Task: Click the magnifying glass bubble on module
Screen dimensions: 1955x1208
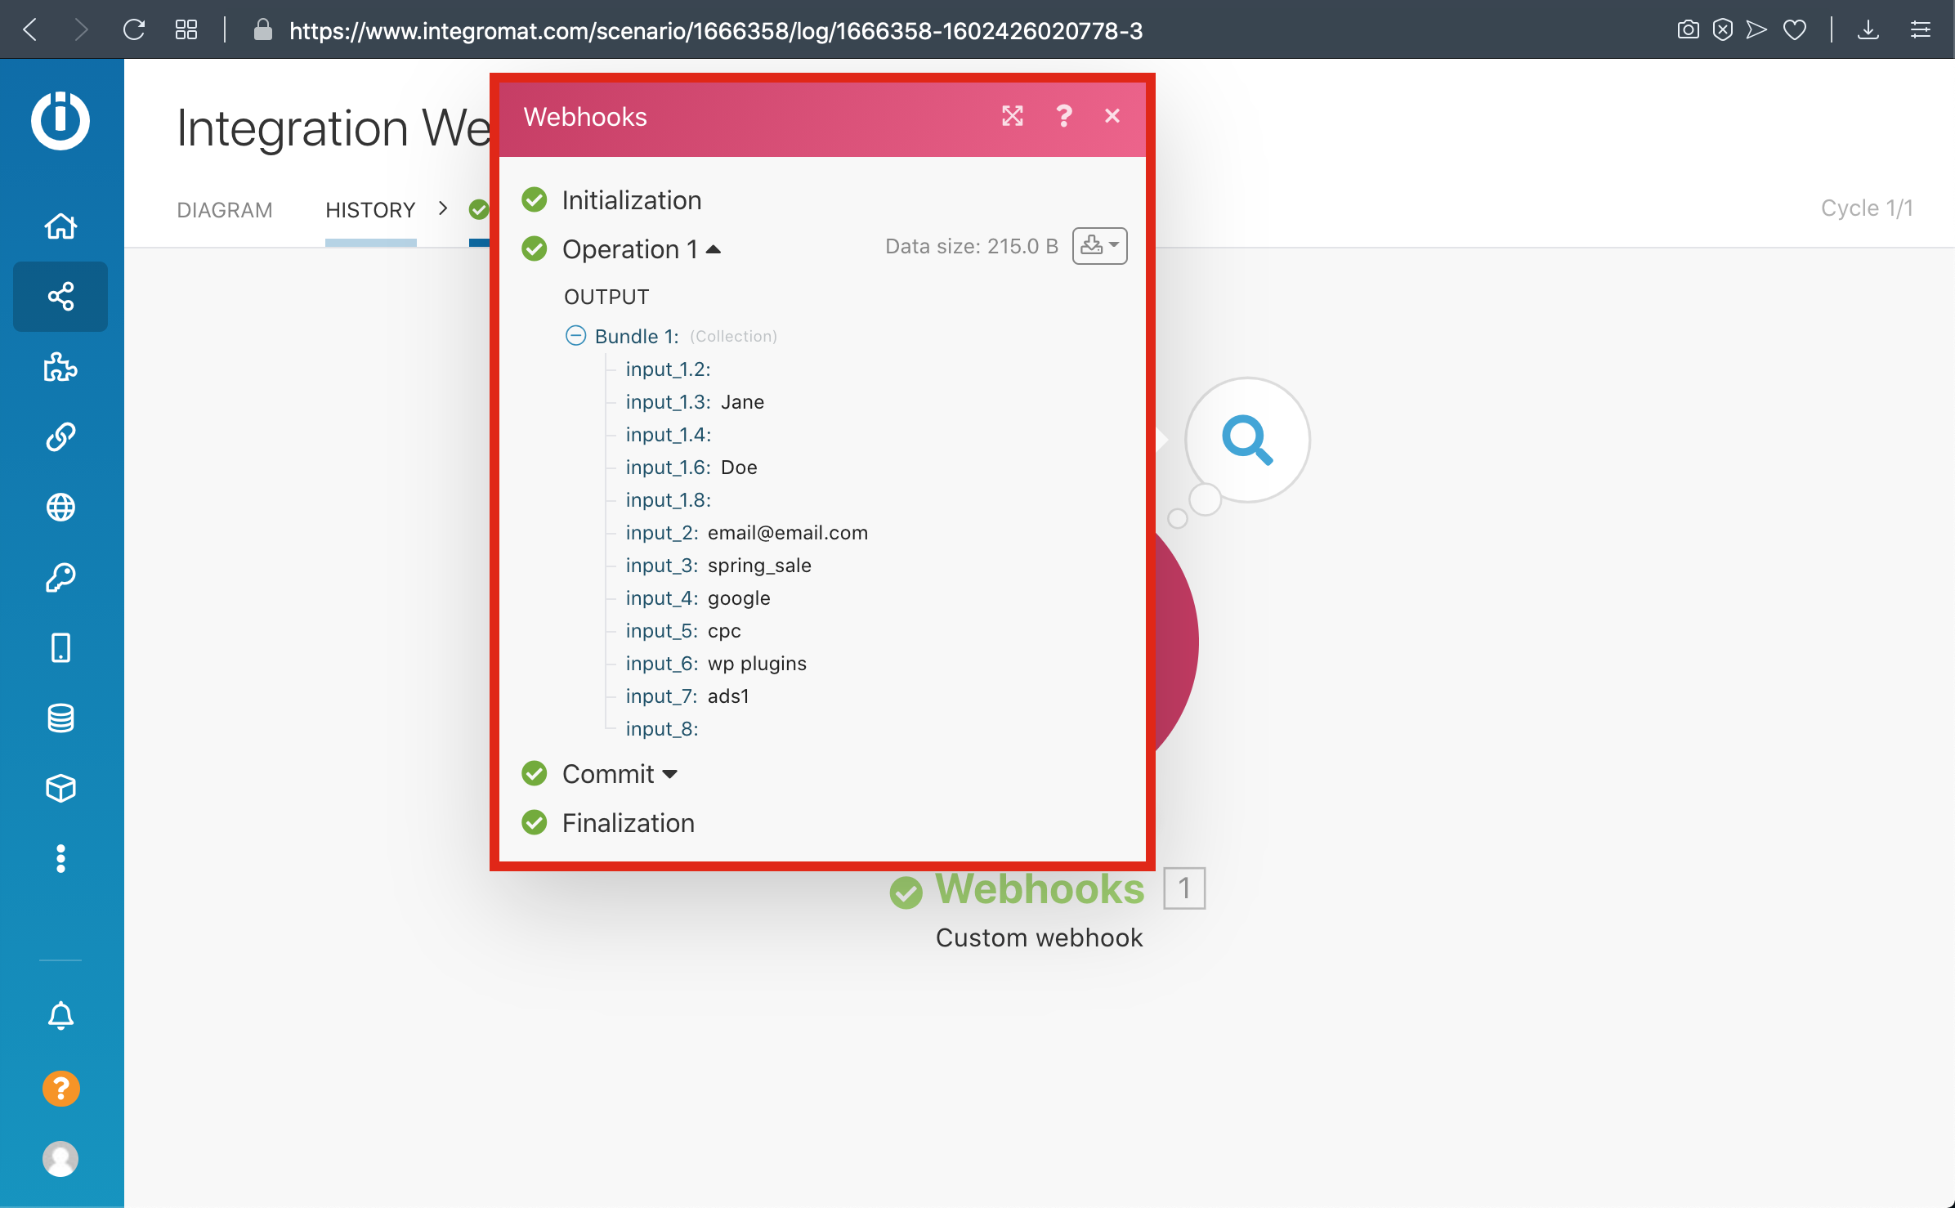Action: point(1246,441)
